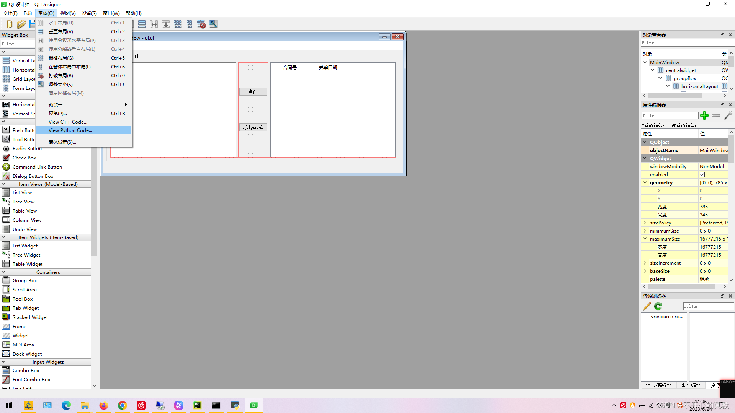Select the Combo Box widget icon
The image size is (735, 413).
[6, 370]
